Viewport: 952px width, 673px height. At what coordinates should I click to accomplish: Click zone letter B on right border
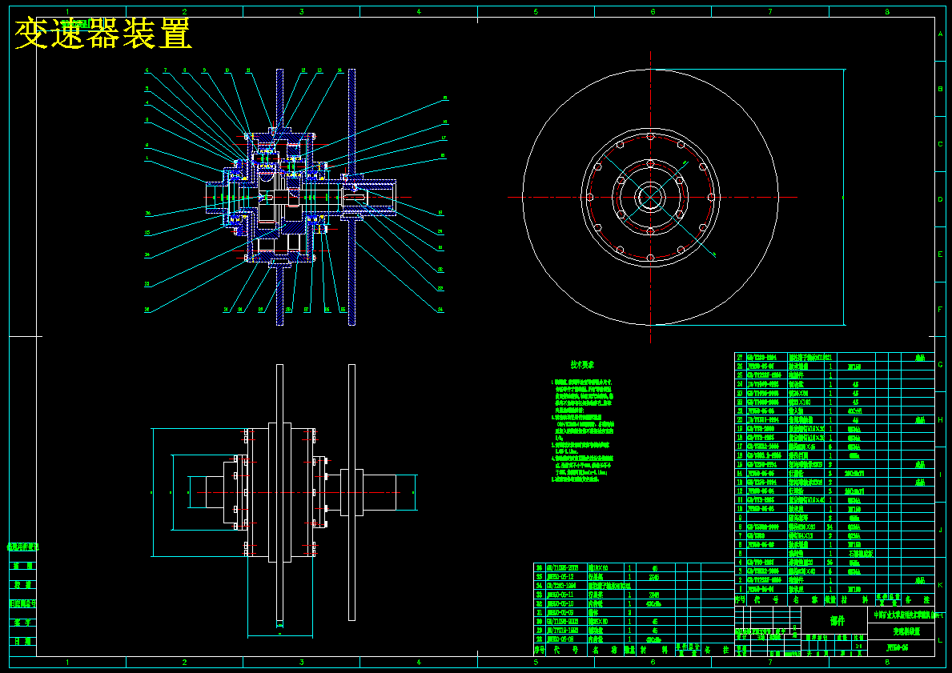[941, 89]
